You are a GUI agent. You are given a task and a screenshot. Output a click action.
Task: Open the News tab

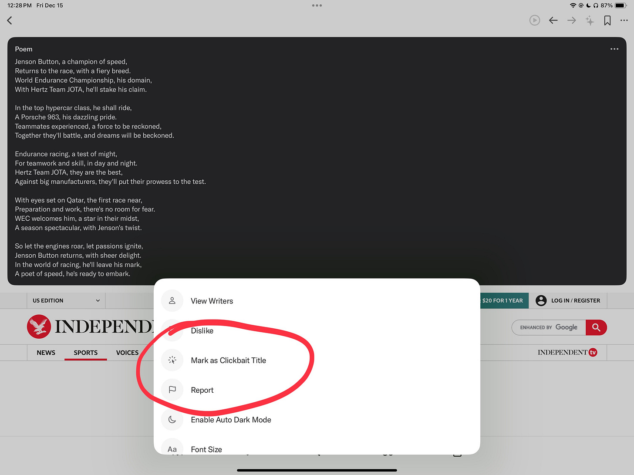tap(46, 353)
